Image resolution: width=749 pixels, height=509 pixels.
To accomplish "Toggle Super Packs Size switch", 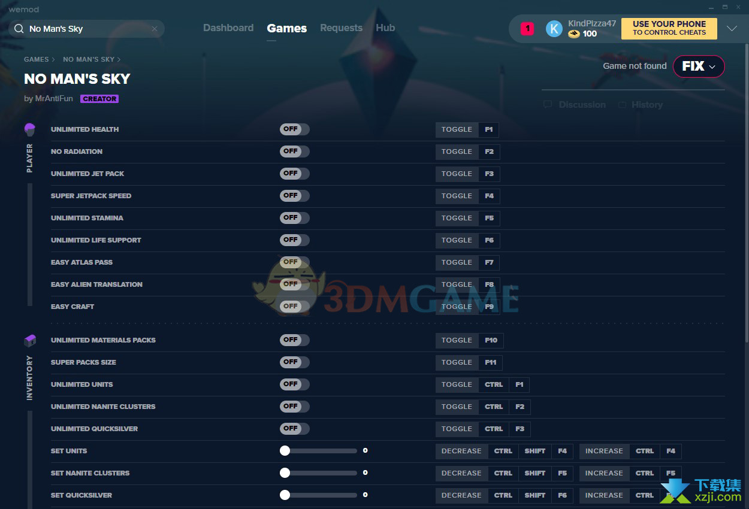I will 295,362.
